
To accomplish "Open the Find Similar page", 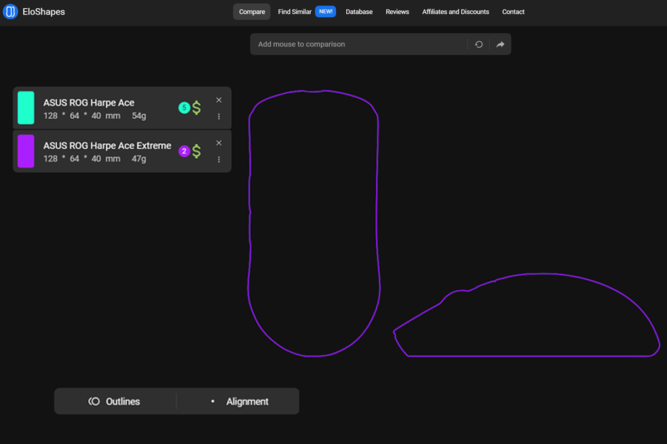I will point(295,12).
